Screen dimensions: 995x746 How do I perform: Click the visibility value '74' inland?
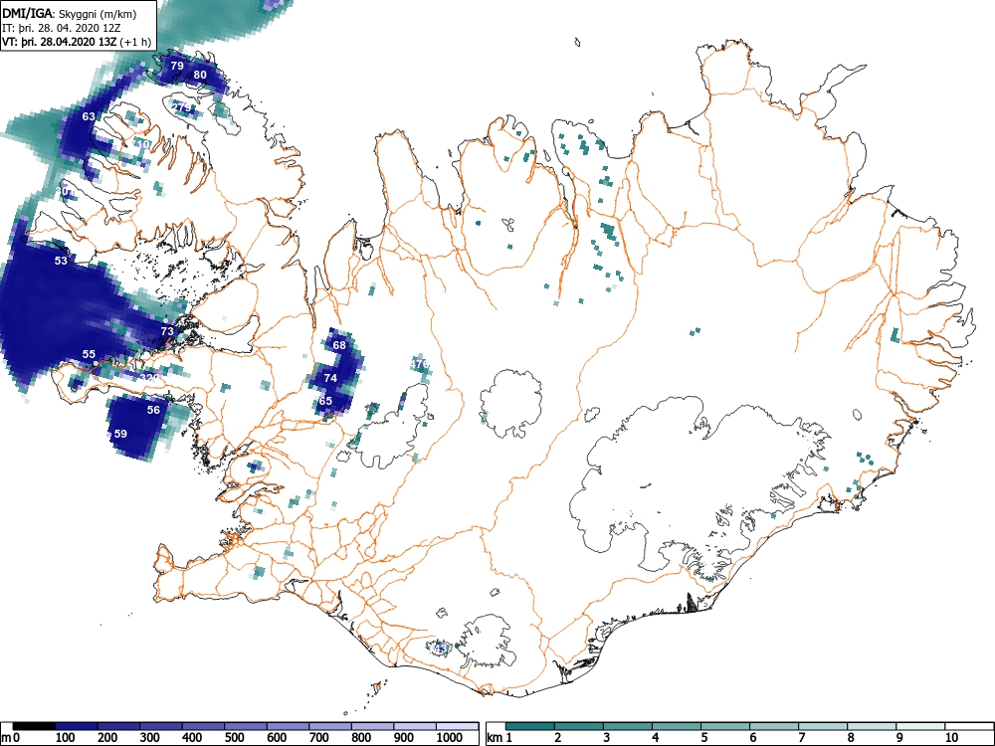[330, 378]
